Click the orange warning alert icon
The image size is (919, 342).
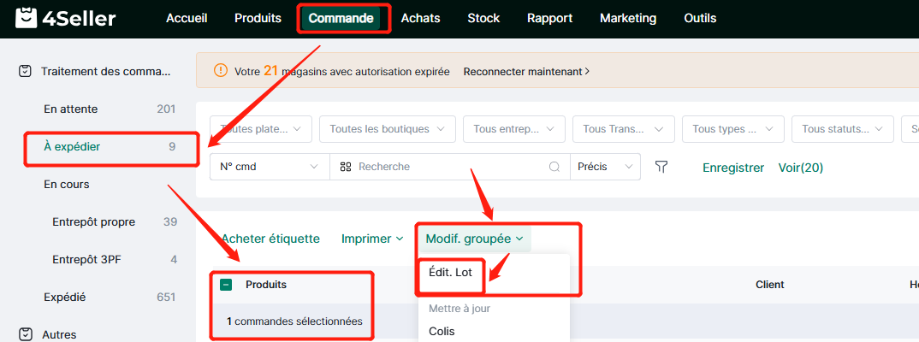[221, 71]
